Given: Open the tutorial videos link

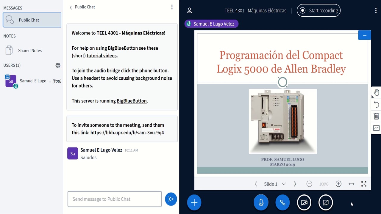Looking at the screenshot, I should click(x=102, y=56).
